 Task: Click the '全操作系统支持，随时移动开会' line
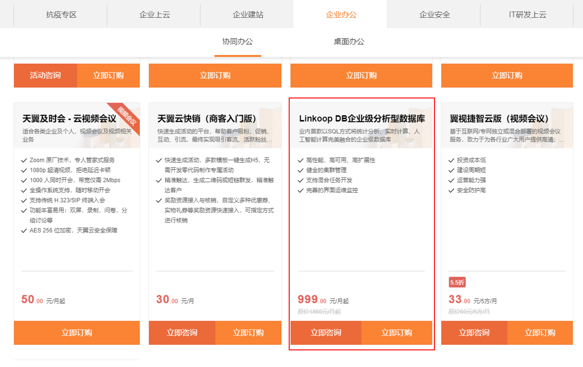[x=70, y=190]
